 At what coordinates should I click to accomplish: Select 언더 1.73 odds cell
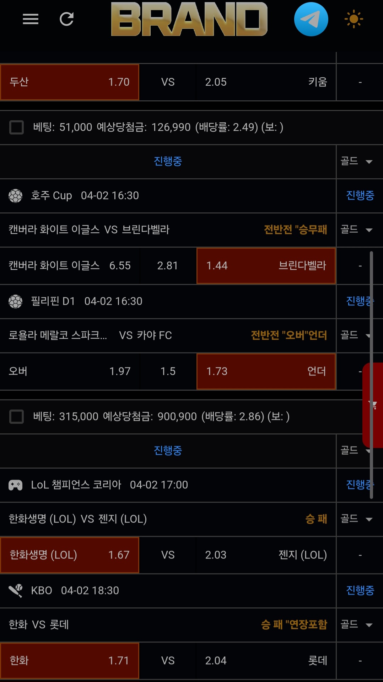[266, 371]
